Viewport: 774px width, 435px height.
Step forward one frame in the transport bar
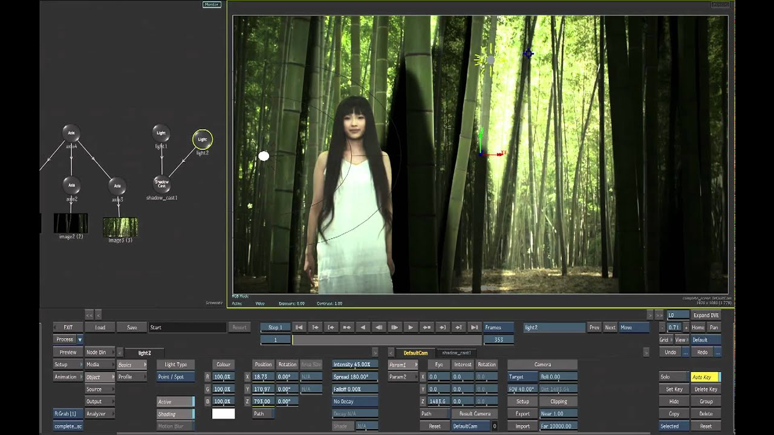pos(395,327)
